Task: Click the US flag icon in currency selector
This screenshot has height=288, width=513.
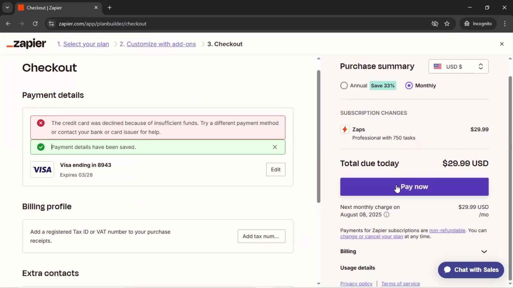Action: pyautogui.click(x=437, y=66)
